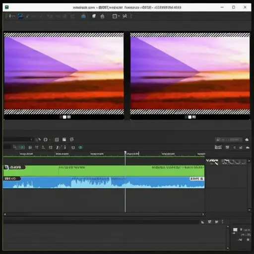The image size is (254, 254).
Task: Click the white square indicator under left preview
Action: [x=64, y=117]
